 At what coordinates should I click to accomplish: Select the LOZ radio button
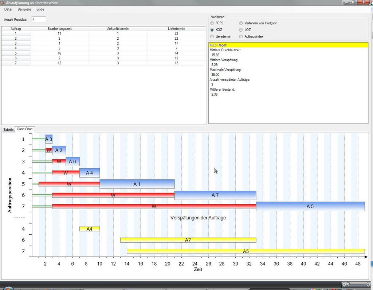[241, 30]
